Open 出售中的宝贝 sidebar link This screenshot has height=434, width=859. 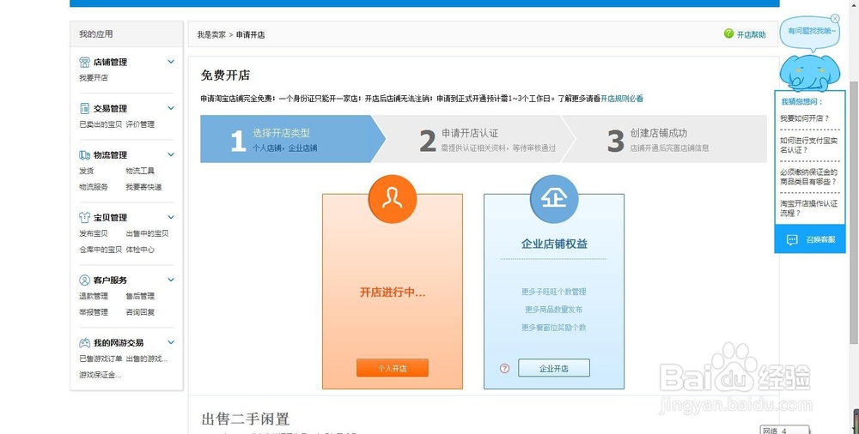tap(148, 233)
